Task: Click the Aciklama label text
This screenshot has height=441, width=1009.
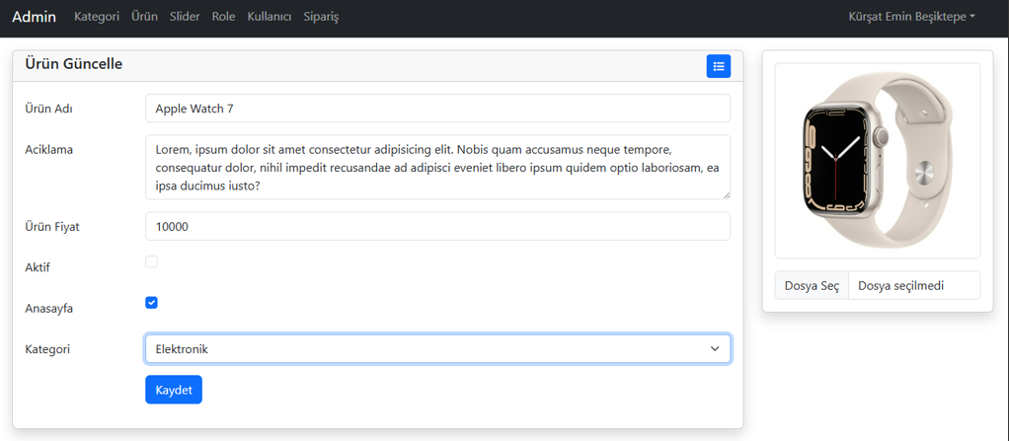Action: point(49,150)
